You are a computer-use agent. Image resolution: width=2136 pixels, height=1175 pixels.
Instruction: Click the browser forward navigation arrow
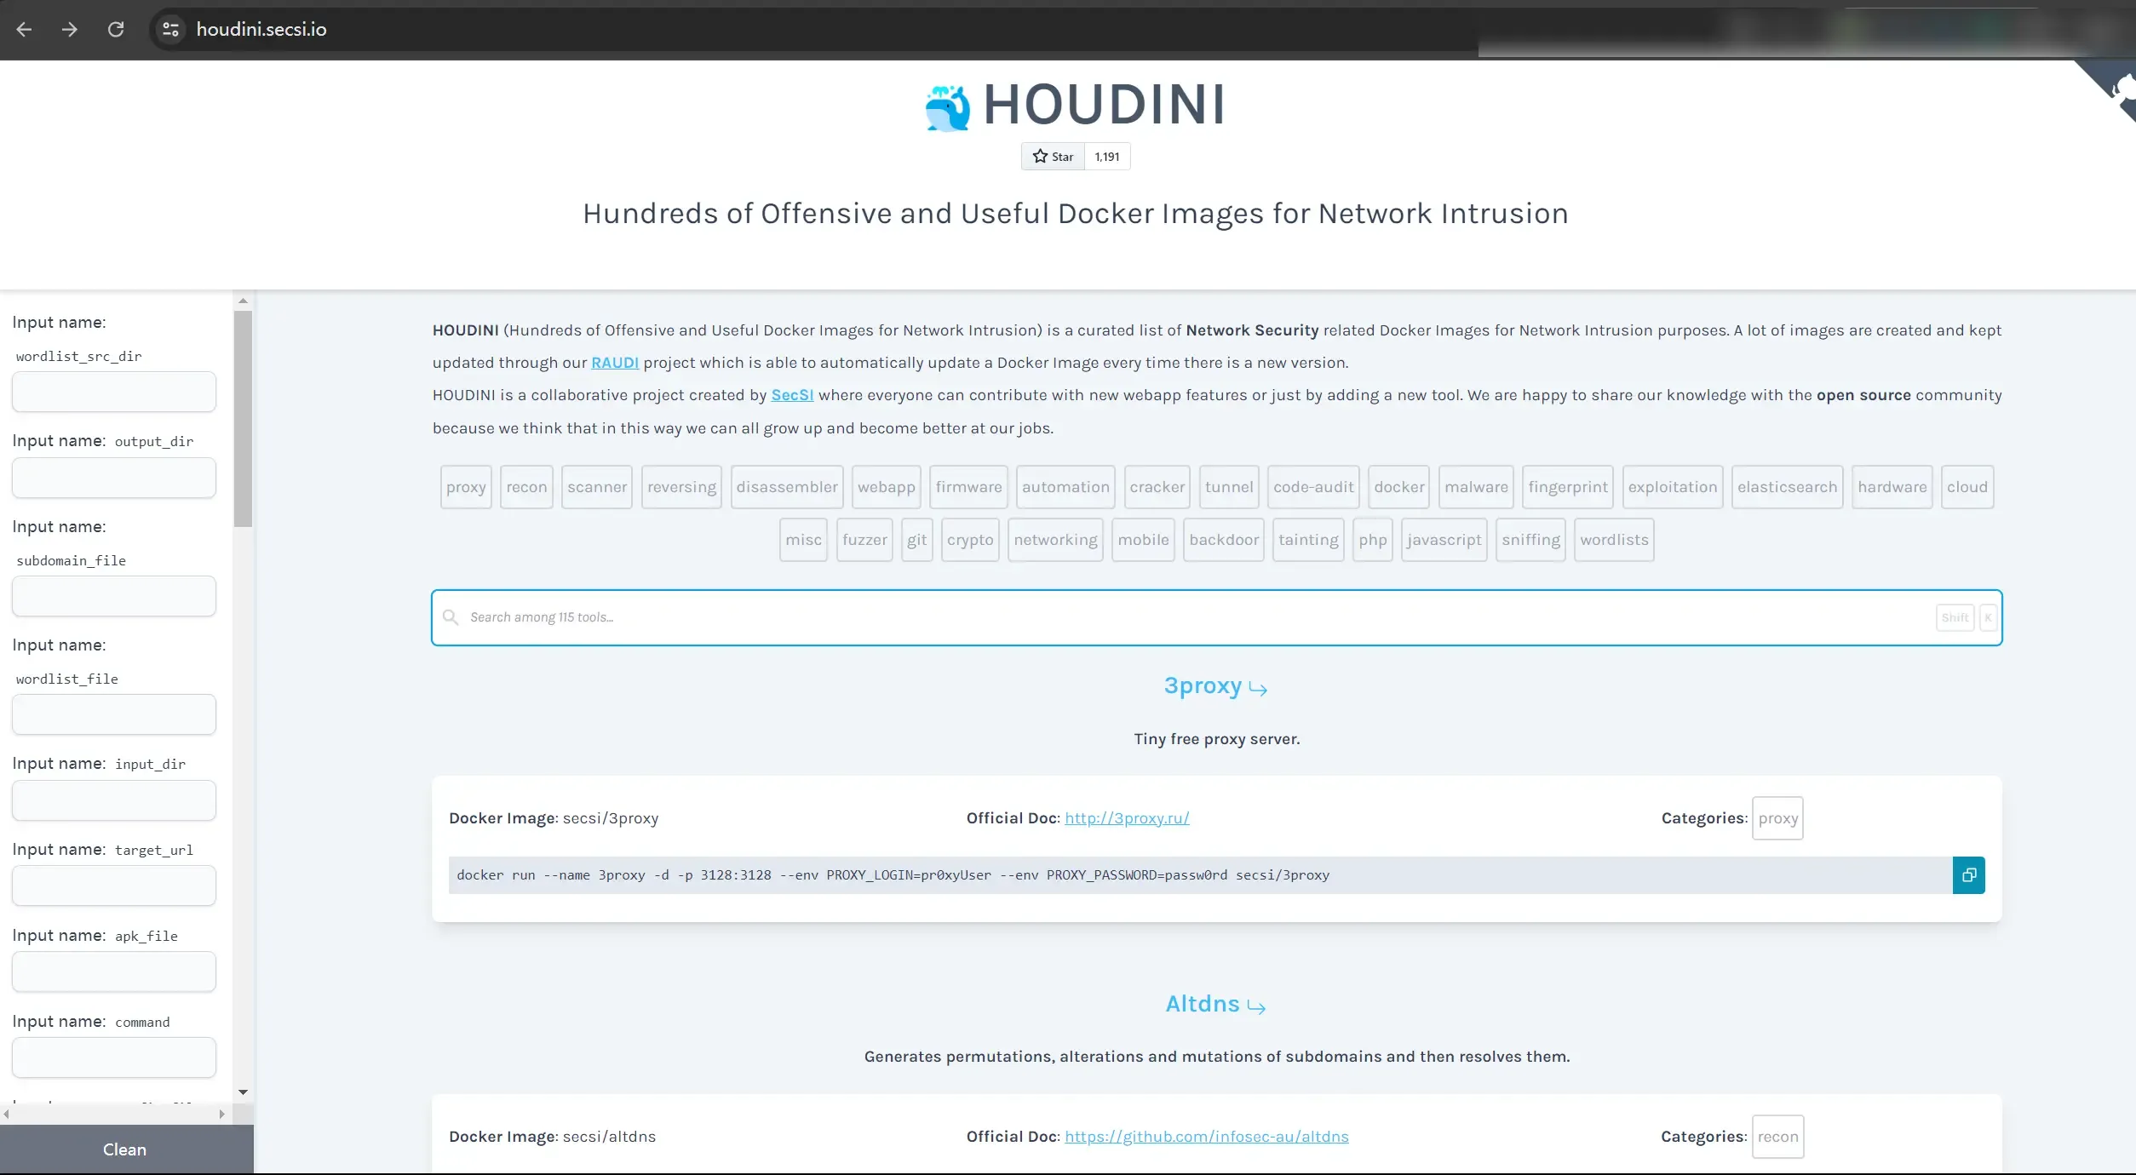pyautogui.click(x=70, y=29)
